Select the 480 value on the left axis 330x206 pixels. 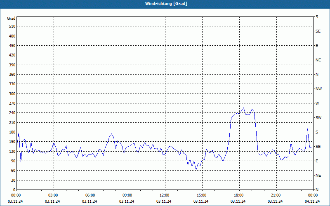coord(12,36)
